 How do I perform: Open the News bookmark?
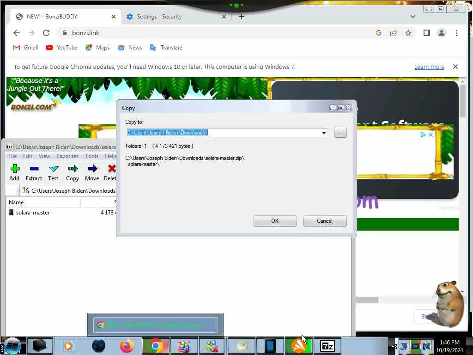[130, 48]
